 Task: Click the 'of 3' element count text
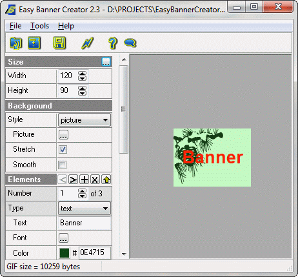pos(96,194)
